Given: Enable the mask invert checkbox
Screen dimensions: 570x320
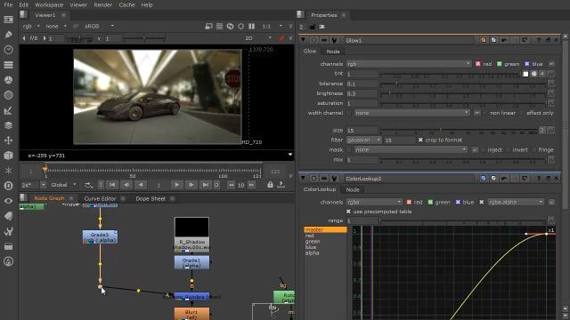Looking at the screenshot, I should pyautogui.click(x=509, y=150).
